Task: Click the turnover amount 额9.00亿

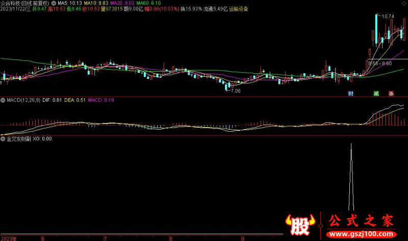Action: tap(134, 9)
